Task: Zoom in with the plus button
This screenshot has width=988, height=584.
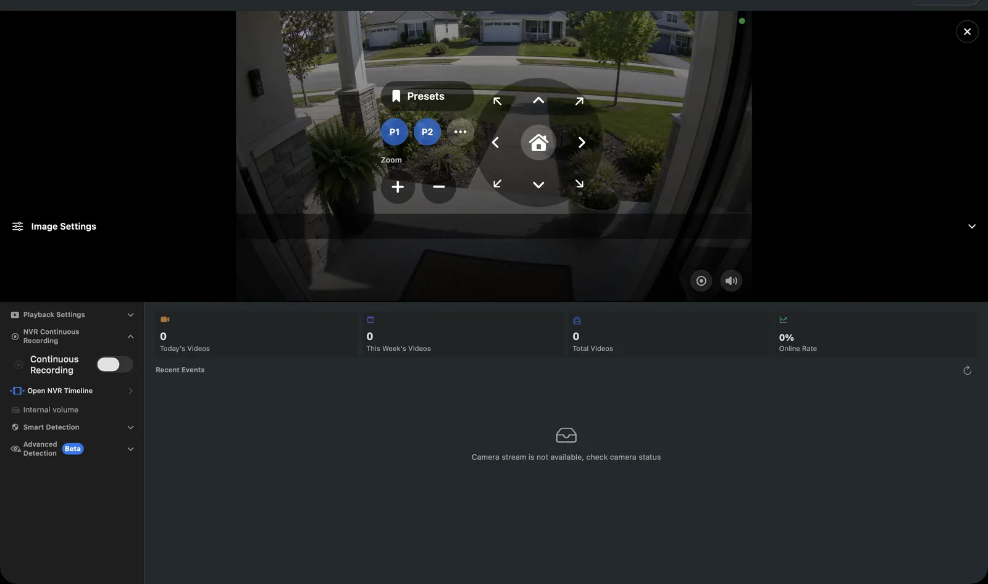Action: click(x=398, y=186)
